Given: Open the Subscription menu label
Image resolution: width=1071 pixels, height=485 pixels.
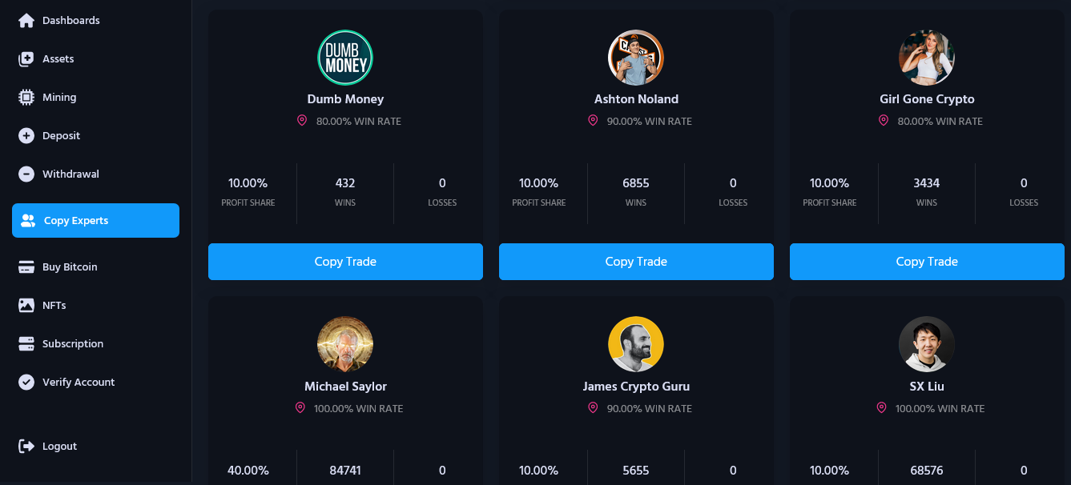Looking at the screenshot, I should (x=73, y=343).
